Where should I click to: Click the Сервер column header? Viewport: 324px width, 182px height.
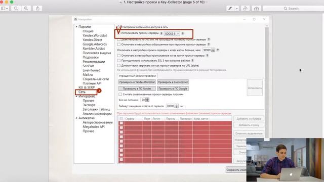tap(133, 119)
